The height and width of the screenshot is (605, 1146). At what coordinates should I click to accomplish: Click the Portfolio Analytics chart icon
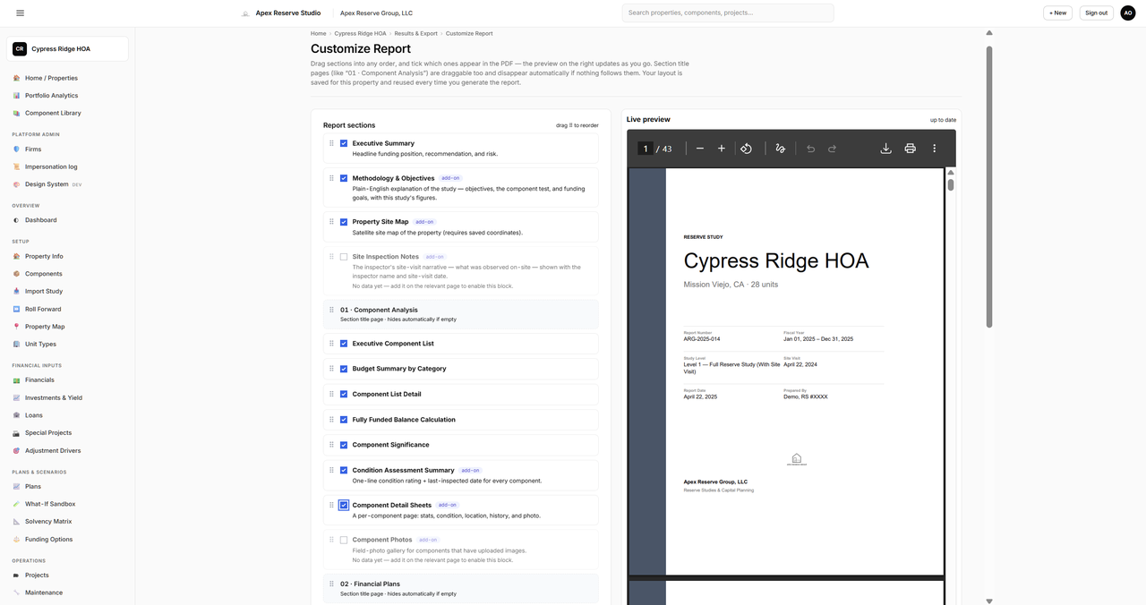16,96
